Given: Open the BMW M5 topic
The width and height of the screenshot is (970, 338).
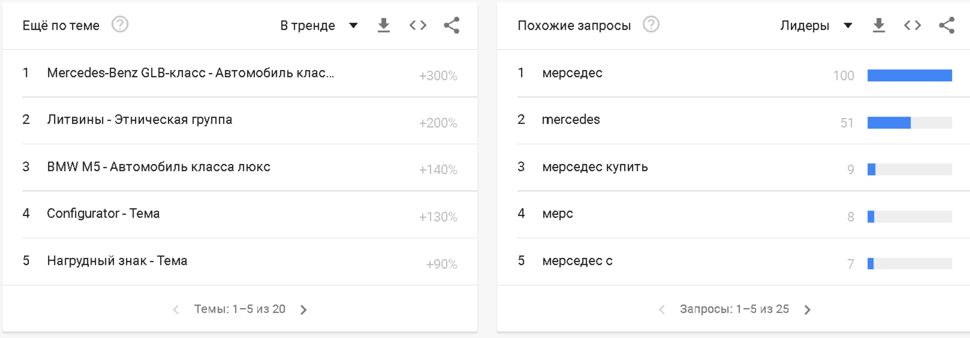Looking at the screenshot, I should point(159,167).
